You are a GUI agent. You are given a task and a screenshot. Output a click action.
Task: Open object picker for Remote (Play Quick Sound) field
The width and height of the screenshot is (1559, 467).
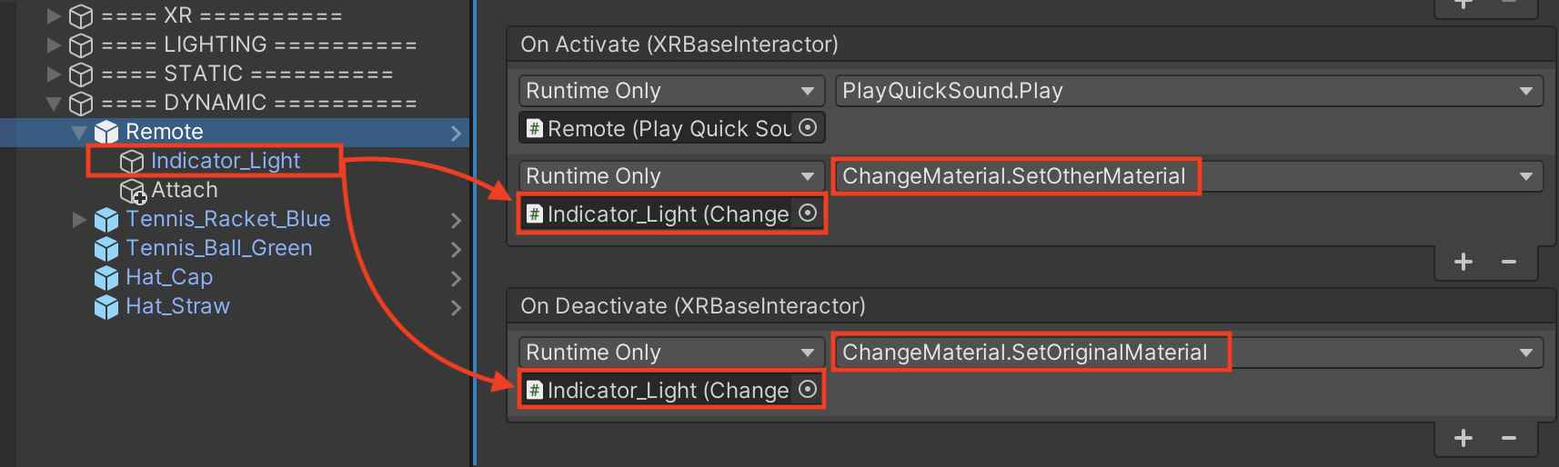tap(808, 128)
